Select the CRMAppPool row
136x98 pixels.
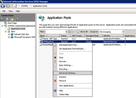(88, 42)
